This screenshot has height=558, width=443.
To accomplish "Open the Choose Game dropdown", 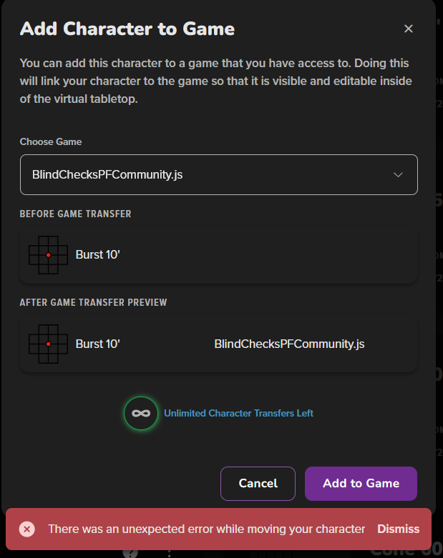I will tap(219, 175).
